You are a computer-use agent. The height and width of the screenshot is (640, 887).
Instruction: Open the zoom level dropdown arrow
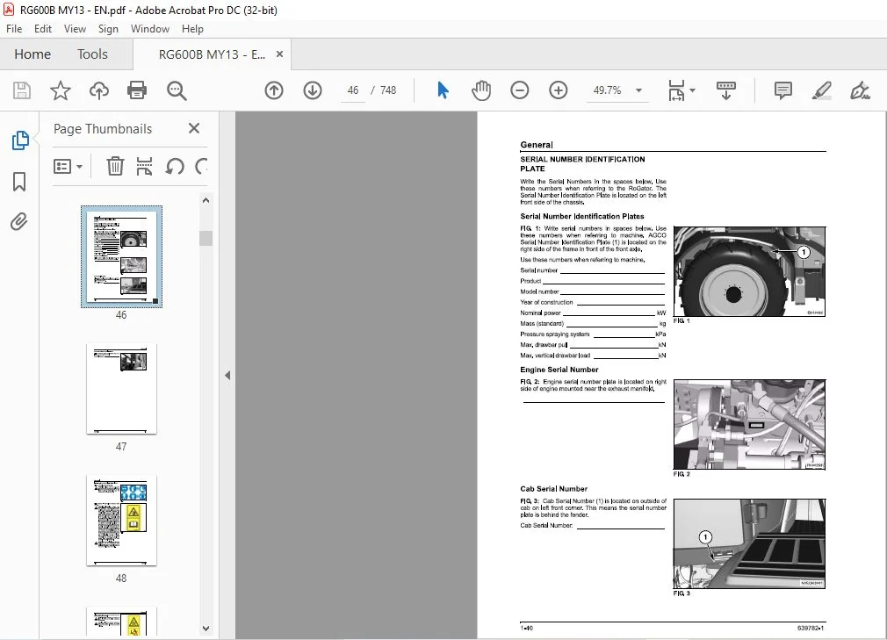(x=638, y=90)
